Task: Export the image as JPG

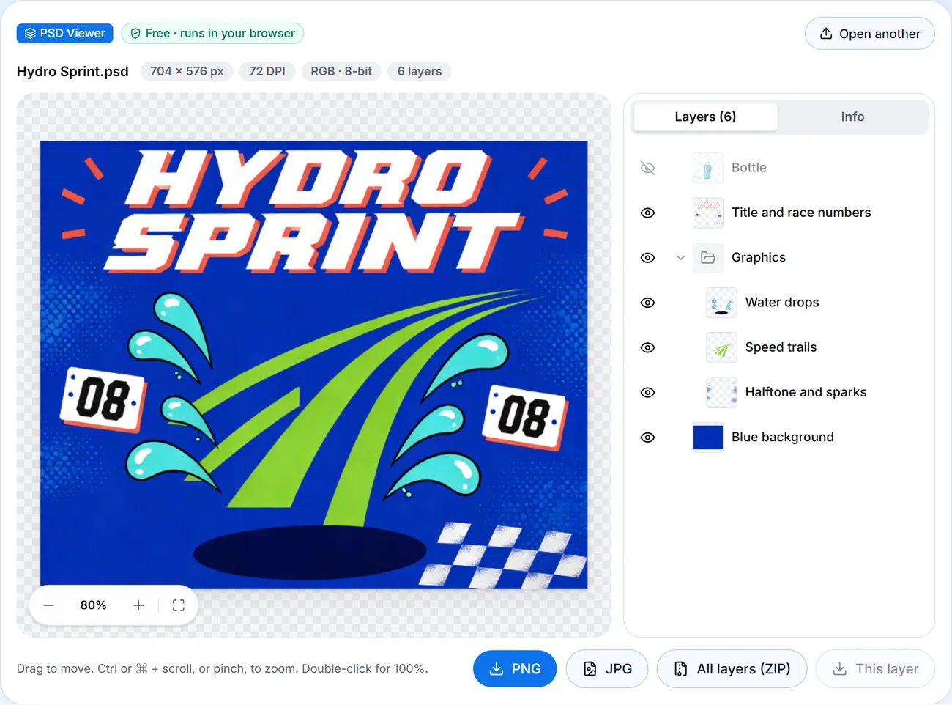Action: [x=607, y=669]
